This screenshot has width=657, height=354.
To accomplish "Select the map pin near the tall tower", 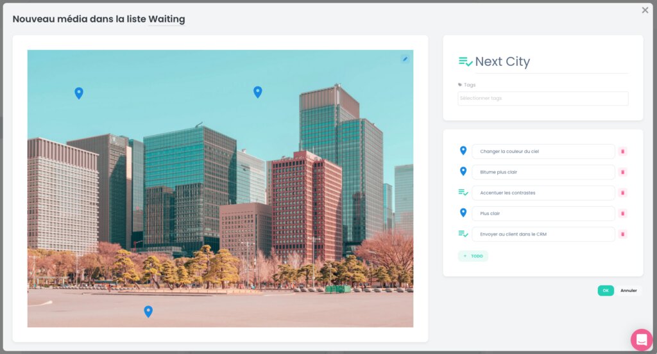I will click(x=258, y=92).
